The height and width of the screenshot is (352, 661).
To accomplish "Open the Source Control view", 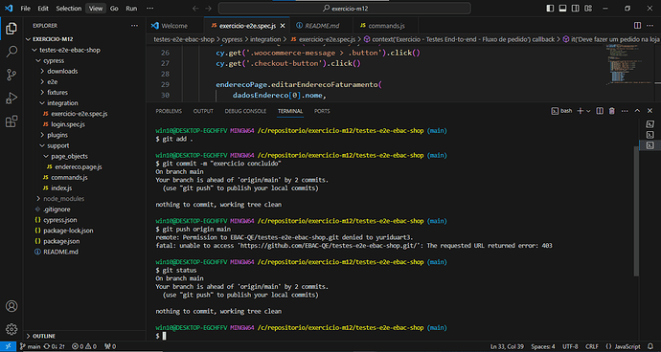I will 11,75.
